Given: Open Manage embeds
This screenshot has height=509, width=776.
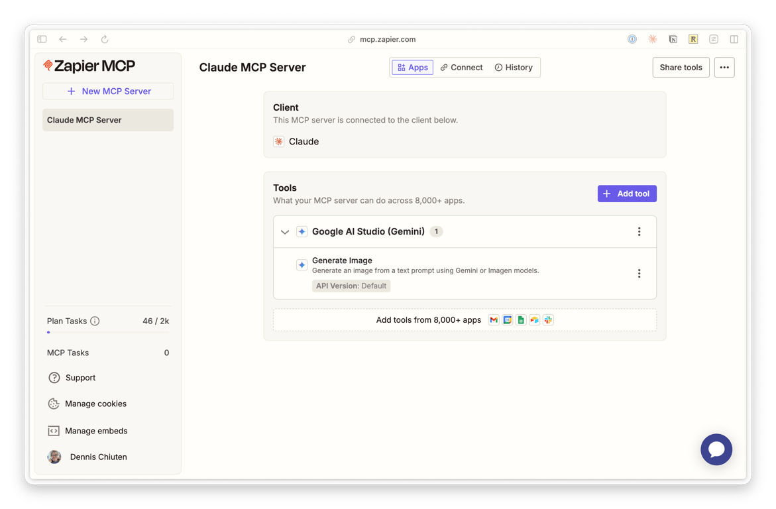Looking at the screenshot, I should 87,431.
